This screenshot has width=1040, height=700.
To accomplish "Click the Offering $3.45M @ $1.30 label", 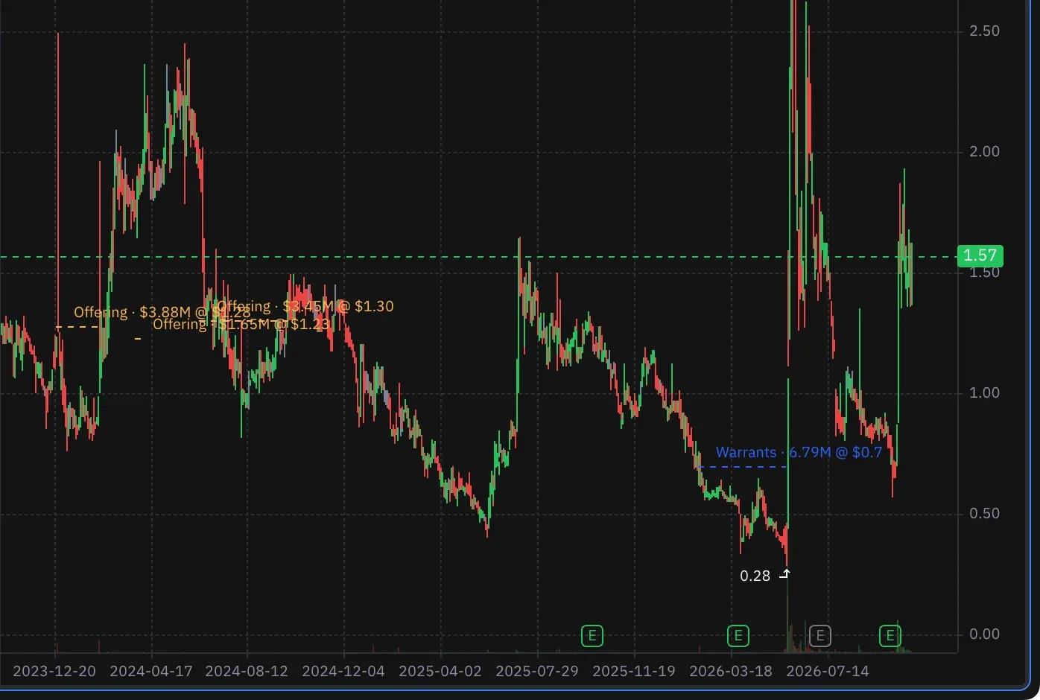I will (305, 306).
